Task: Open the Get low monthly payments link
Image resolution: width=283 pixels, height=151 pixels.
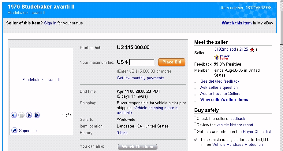Action: coord(140,78)
